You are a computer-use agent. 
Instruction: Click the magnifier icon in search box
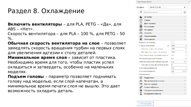click(141, 12)
